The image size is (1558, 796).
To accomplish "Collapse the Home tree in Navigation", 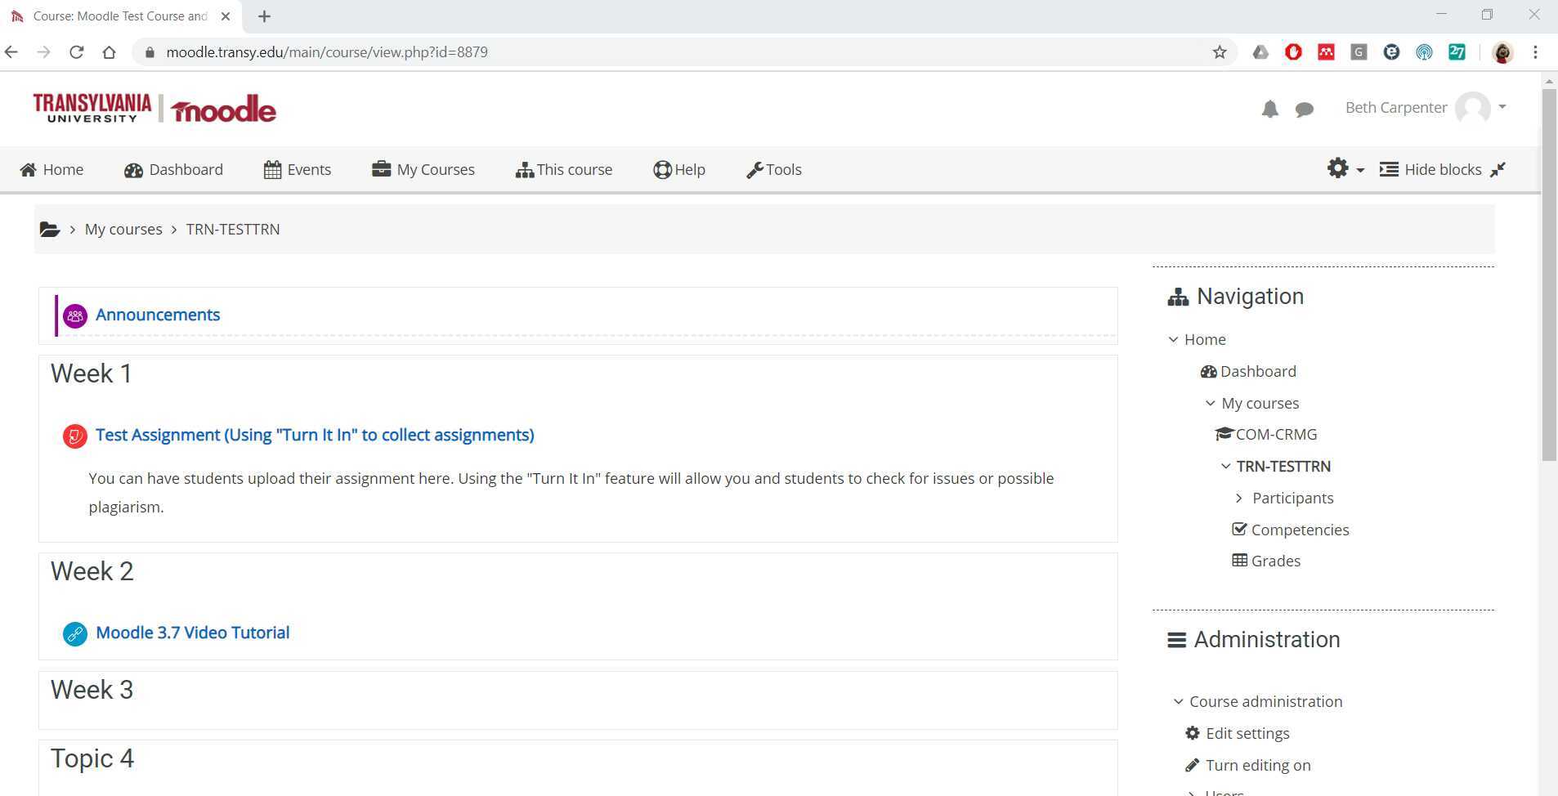I will click(x=1174, y=339).
